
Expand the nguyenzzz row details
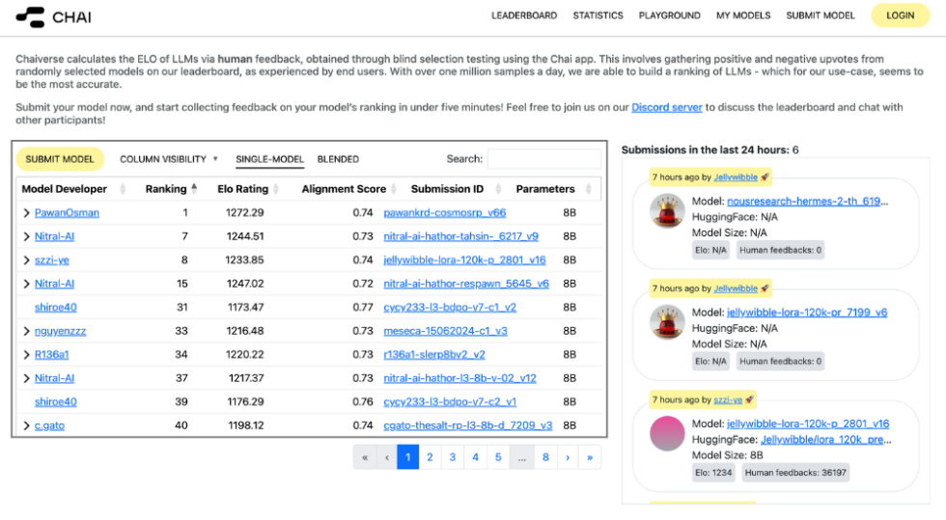26,331
